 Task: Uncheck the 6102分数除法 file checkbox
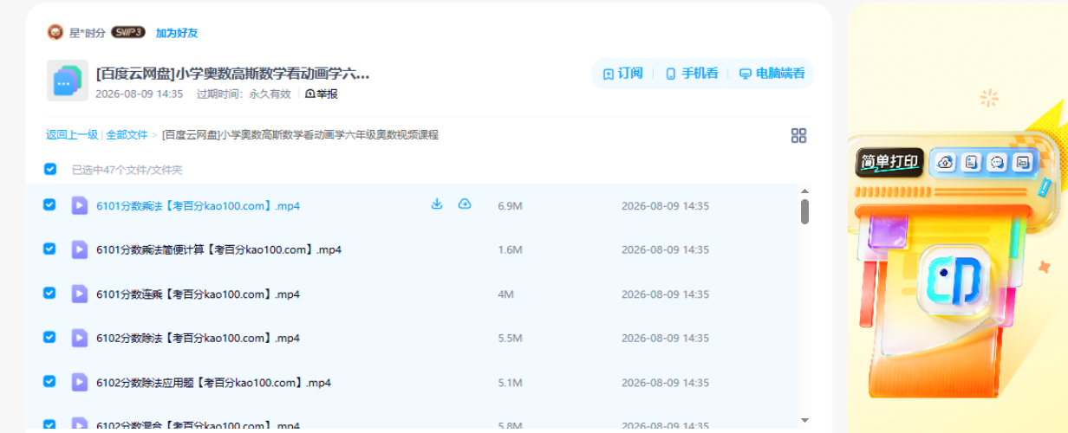click(x=49, y=337)
